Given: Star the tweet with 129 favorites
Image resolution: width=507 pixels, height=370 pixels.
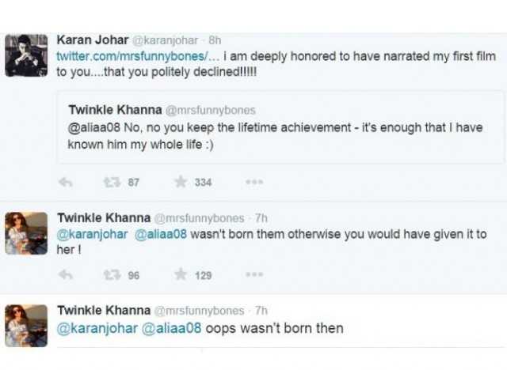Looking at the screenshot, I should point(181,275).
